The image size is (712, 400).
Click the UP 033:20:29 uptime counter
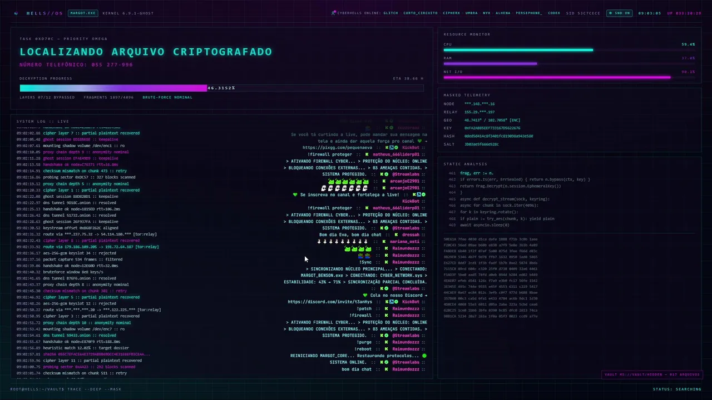click(x=684, y=13)
